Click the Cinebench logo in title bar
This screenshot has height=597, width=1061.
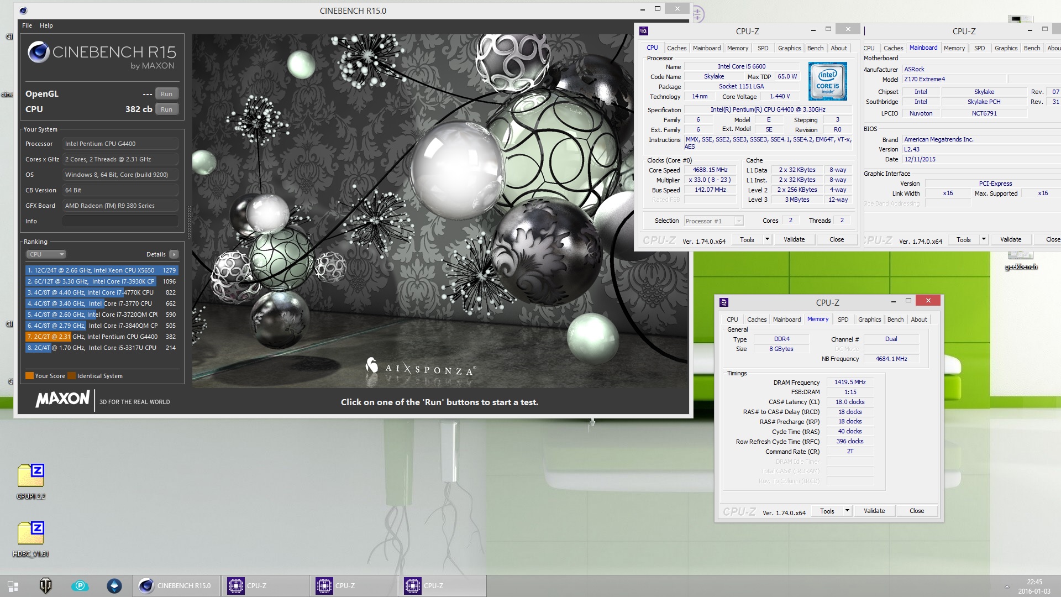23,11
